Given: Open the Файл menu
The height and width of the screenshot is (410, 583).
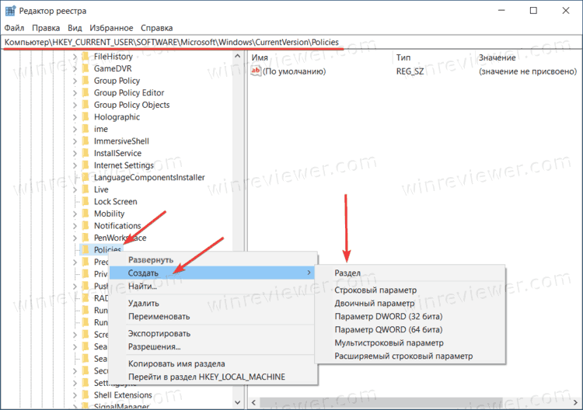Looking at the screenshot, I should tap(14, 28).
